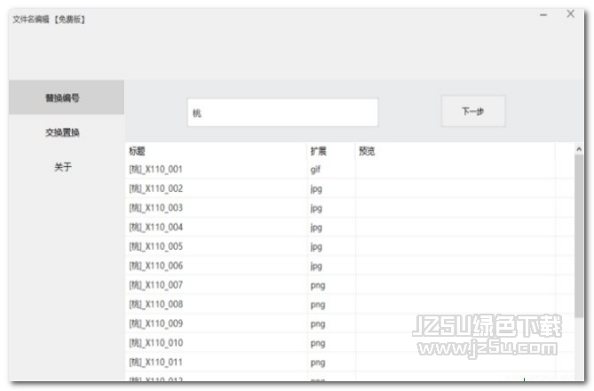Choose the [桃]_X110_004 entry
The image size is (594, 391).
[156, 227]
